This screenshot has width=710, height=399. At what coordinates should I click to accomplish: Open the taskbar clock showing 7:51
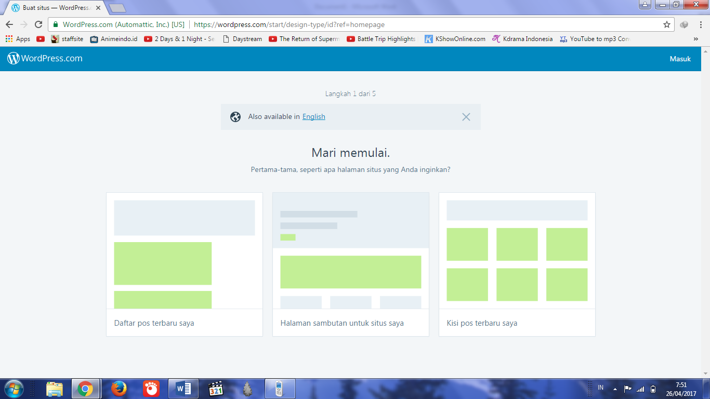coord(681,389)
